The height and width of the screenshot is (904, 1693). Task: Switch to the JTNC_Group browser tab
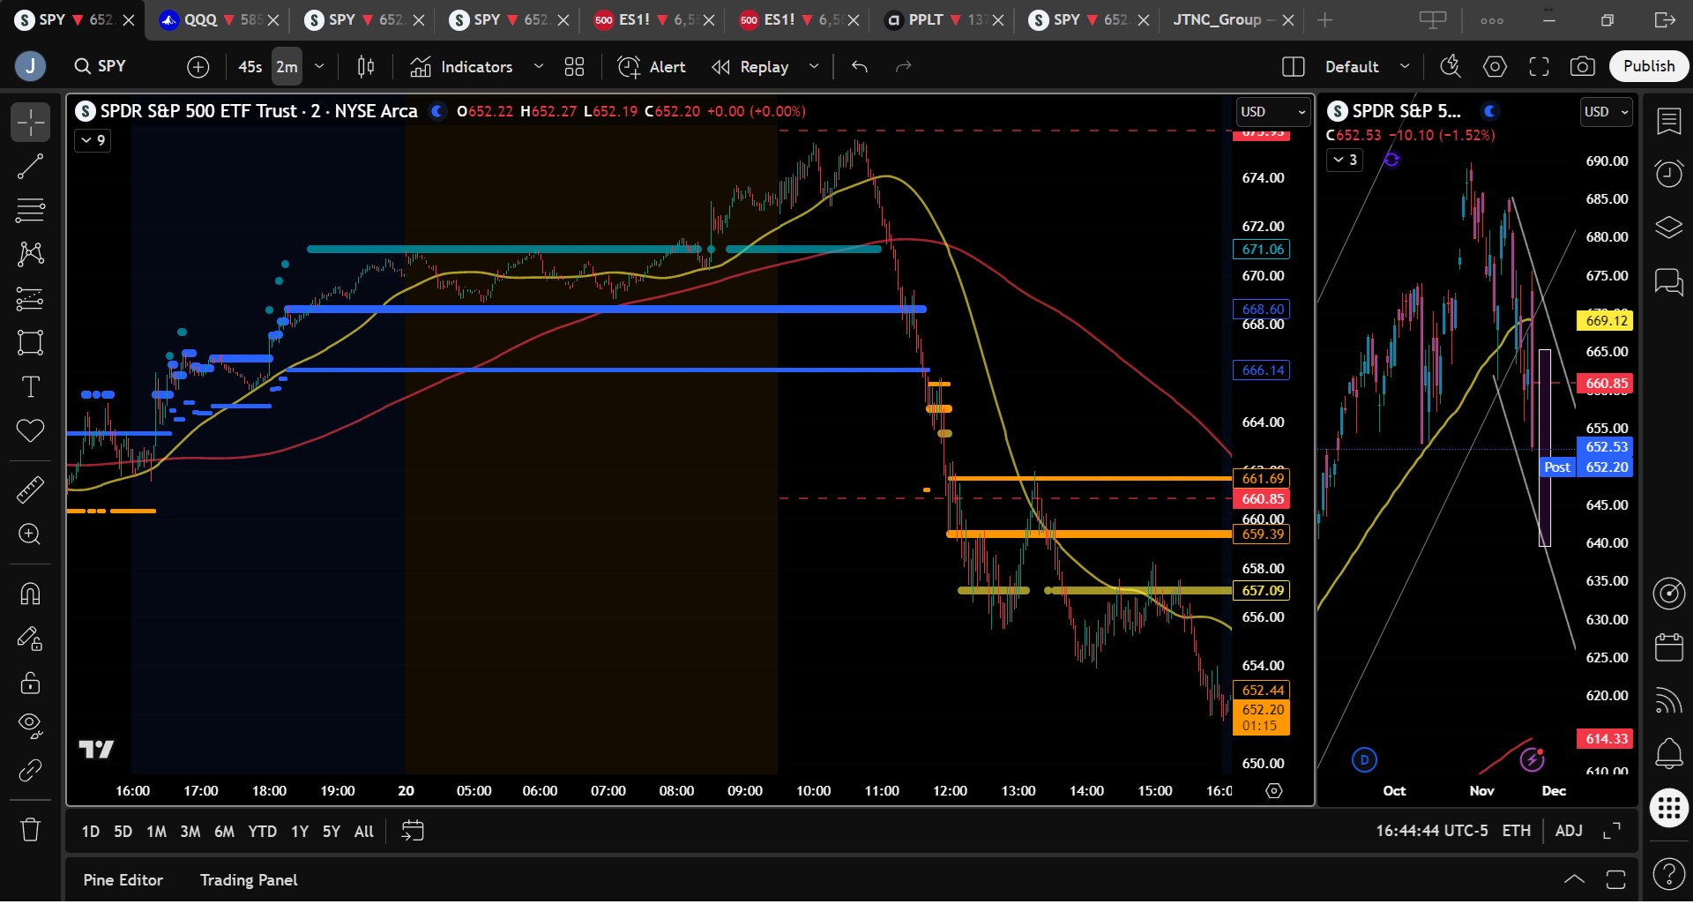click(x=1233, y=19)
